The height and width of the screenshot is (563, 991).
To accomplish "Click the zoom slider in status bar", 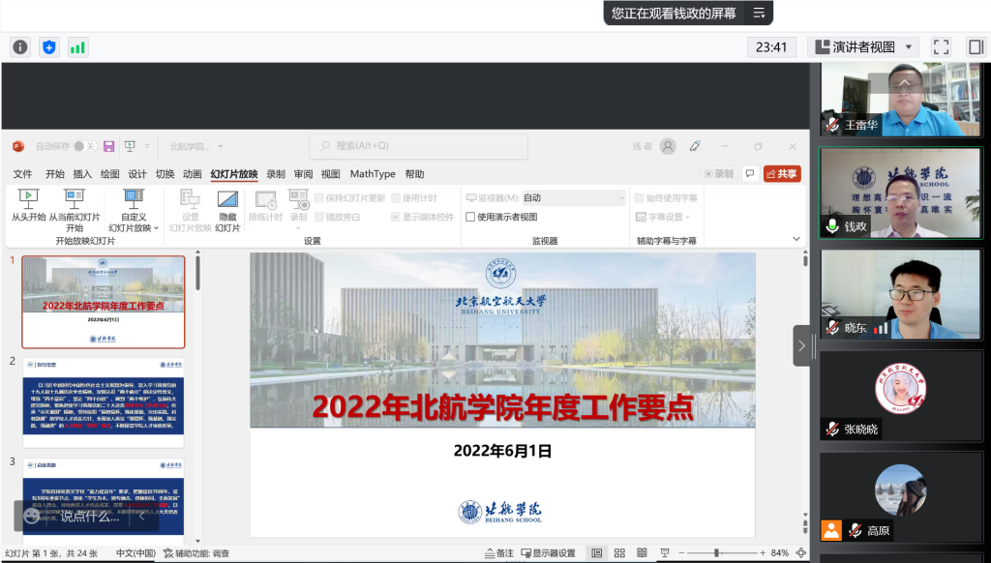I will click(716, 552).
